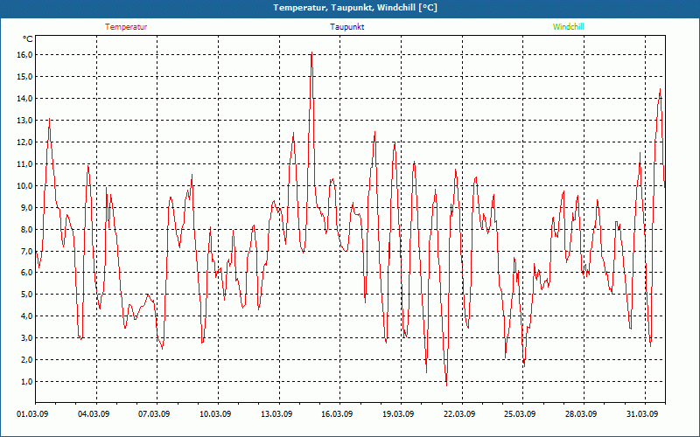Click the 10,0 value on the y-axis

tap(25, 185)
